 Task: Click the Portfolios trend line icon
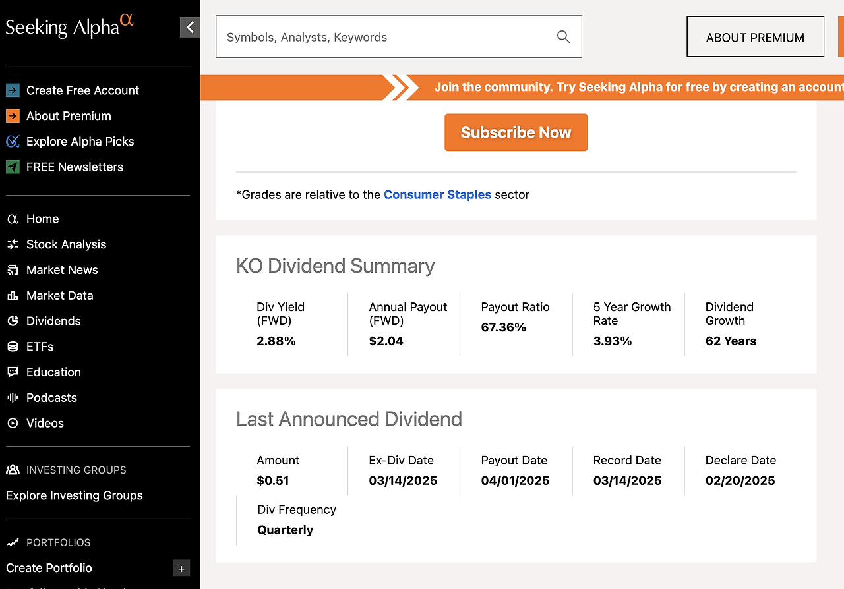13,542
